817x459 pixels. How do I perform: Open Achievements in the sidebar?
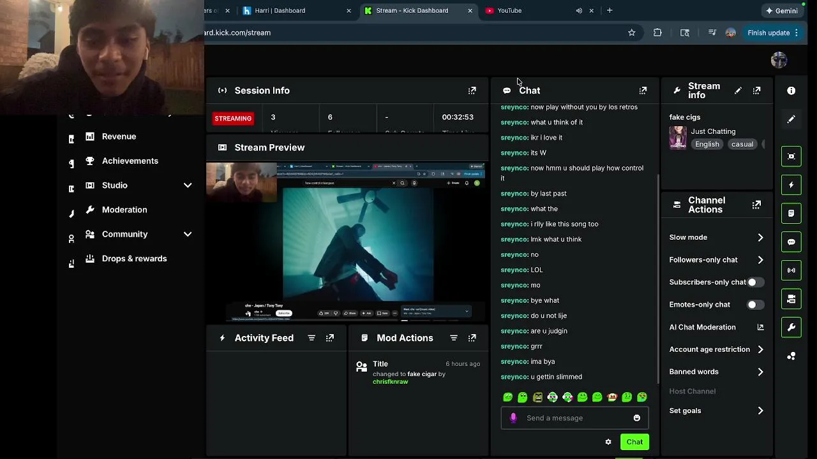pyautogui.click(x=130, y=161)
